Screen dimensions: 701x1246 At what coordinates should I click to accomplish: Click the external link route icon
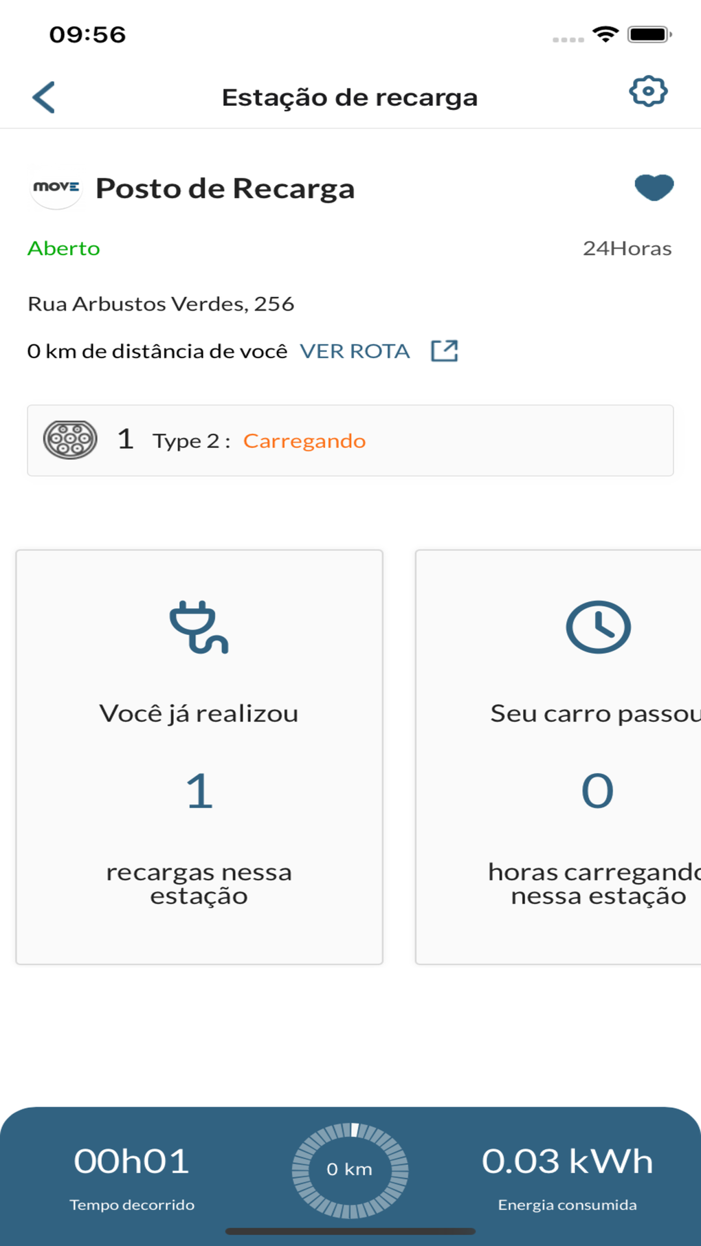tap(444, 351)
